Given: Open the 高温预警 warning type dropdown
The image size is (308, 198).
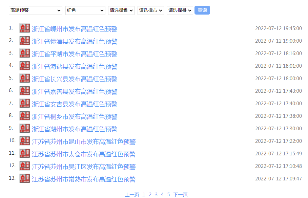Looking at the screenshot, I should 36,10.
